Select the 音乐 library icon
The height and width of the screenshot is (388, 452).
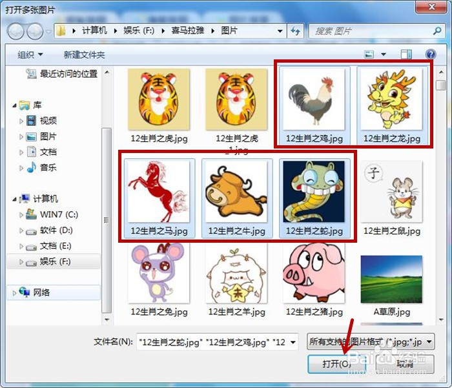click(31, 167)
